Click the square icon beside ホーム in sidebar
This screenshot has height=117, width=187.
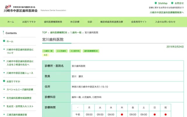[x=4, y=42]
